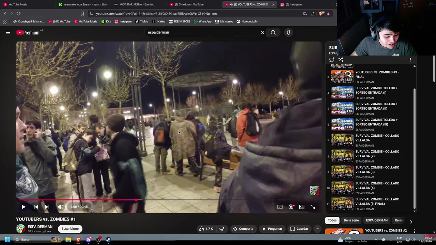Enter fullscreen mode on the video
The image size is (436, 245).
pyautogui.click(x=313, y=207)
